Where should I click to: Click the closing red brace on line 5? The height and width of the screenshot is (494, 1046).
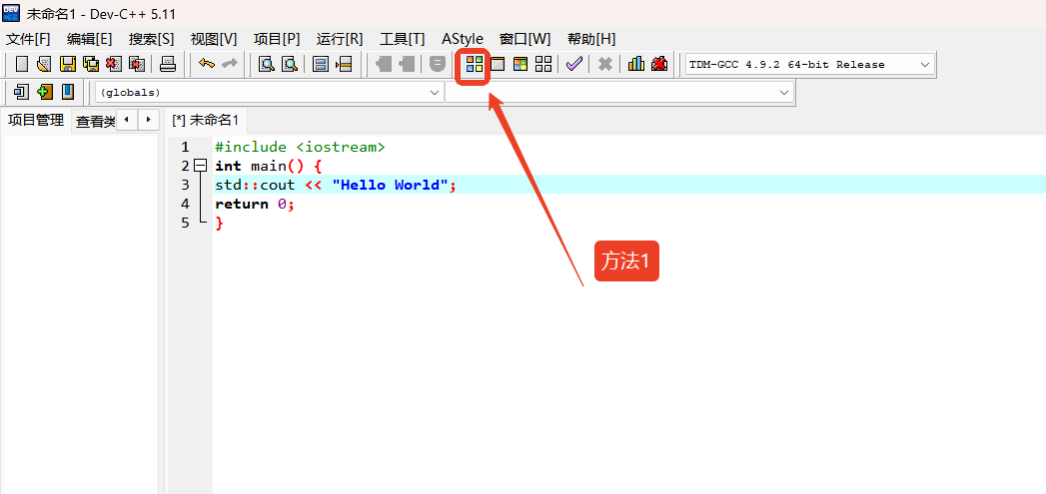[220, 224]
